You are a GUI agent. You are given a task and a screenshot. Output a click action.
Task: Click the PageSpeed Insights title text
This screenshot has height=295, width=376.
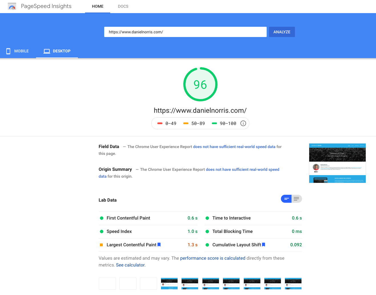pyautogui.click(x=46, y=6)
